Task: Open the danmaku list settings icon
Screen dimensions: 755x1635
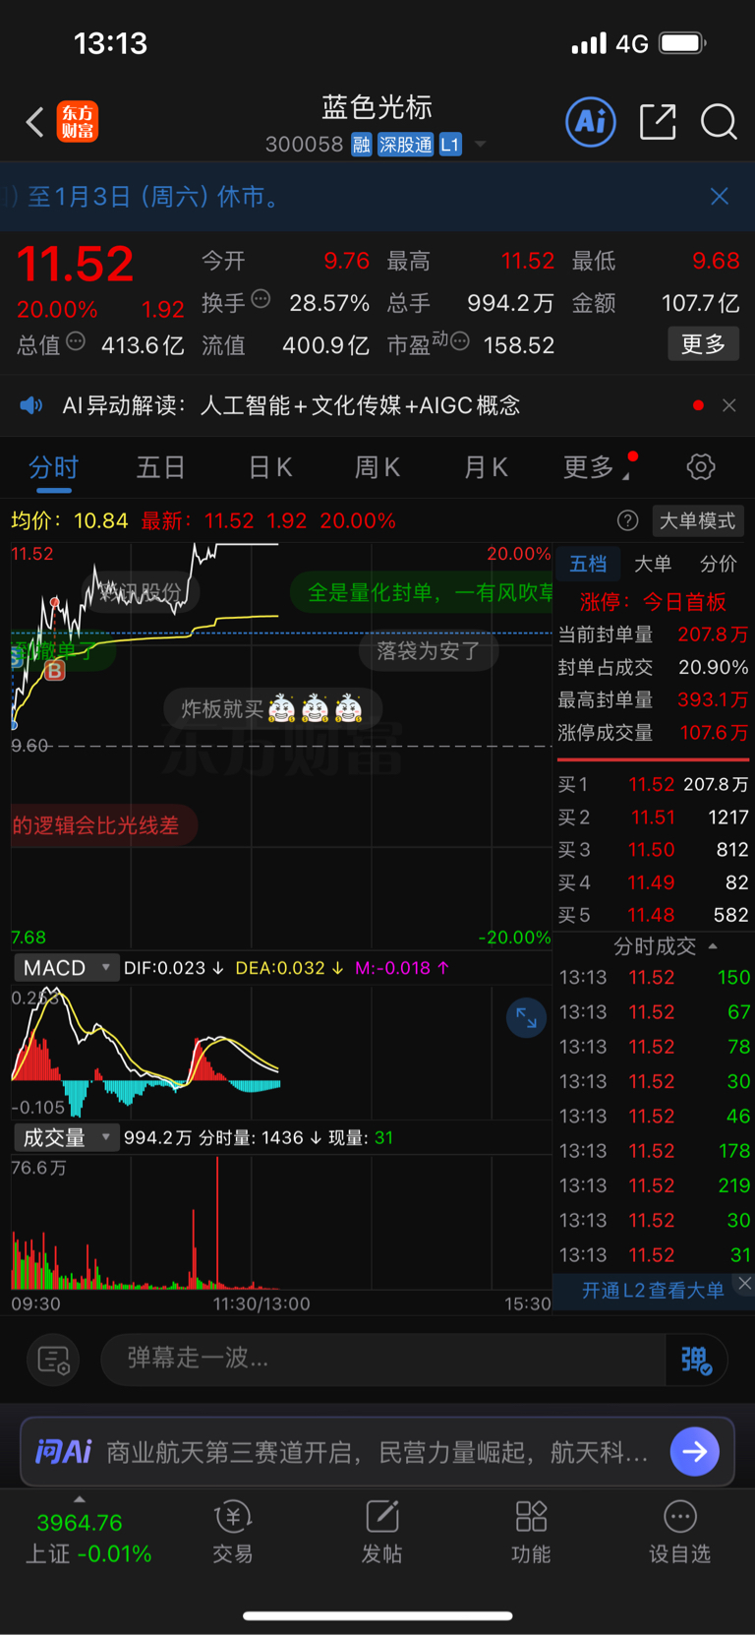Action: click(53, 1360)
